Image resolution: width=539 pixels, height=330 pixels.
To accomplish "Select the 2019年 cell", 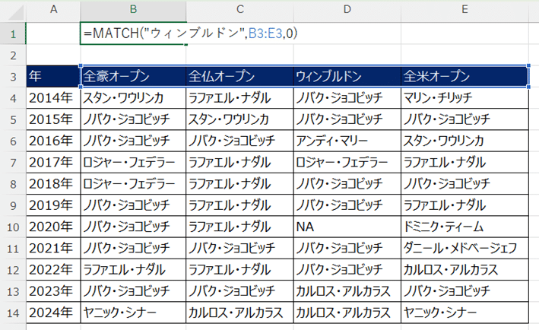I will [x=53, y=205].
